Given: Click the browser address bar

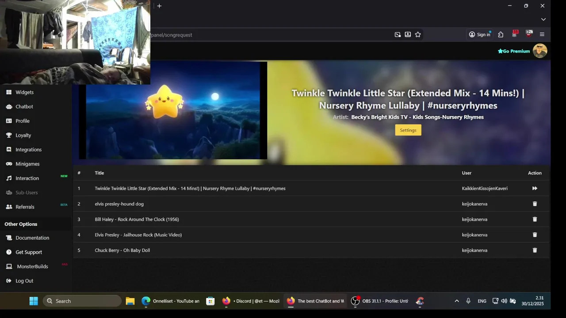Looking at the screenshot, I should [270, 34].
